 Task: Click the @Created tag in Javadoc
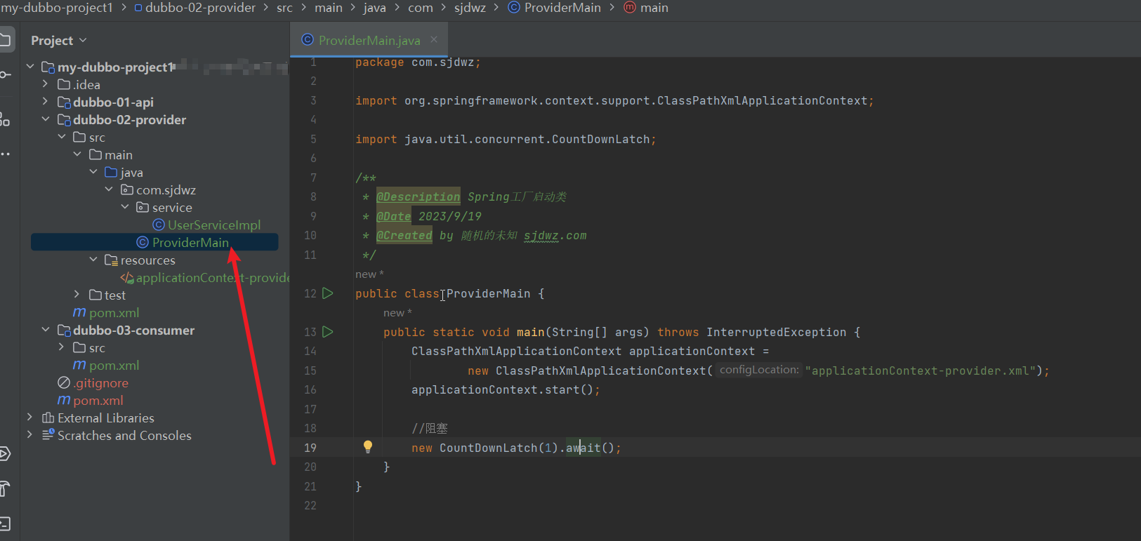[404, 236]
